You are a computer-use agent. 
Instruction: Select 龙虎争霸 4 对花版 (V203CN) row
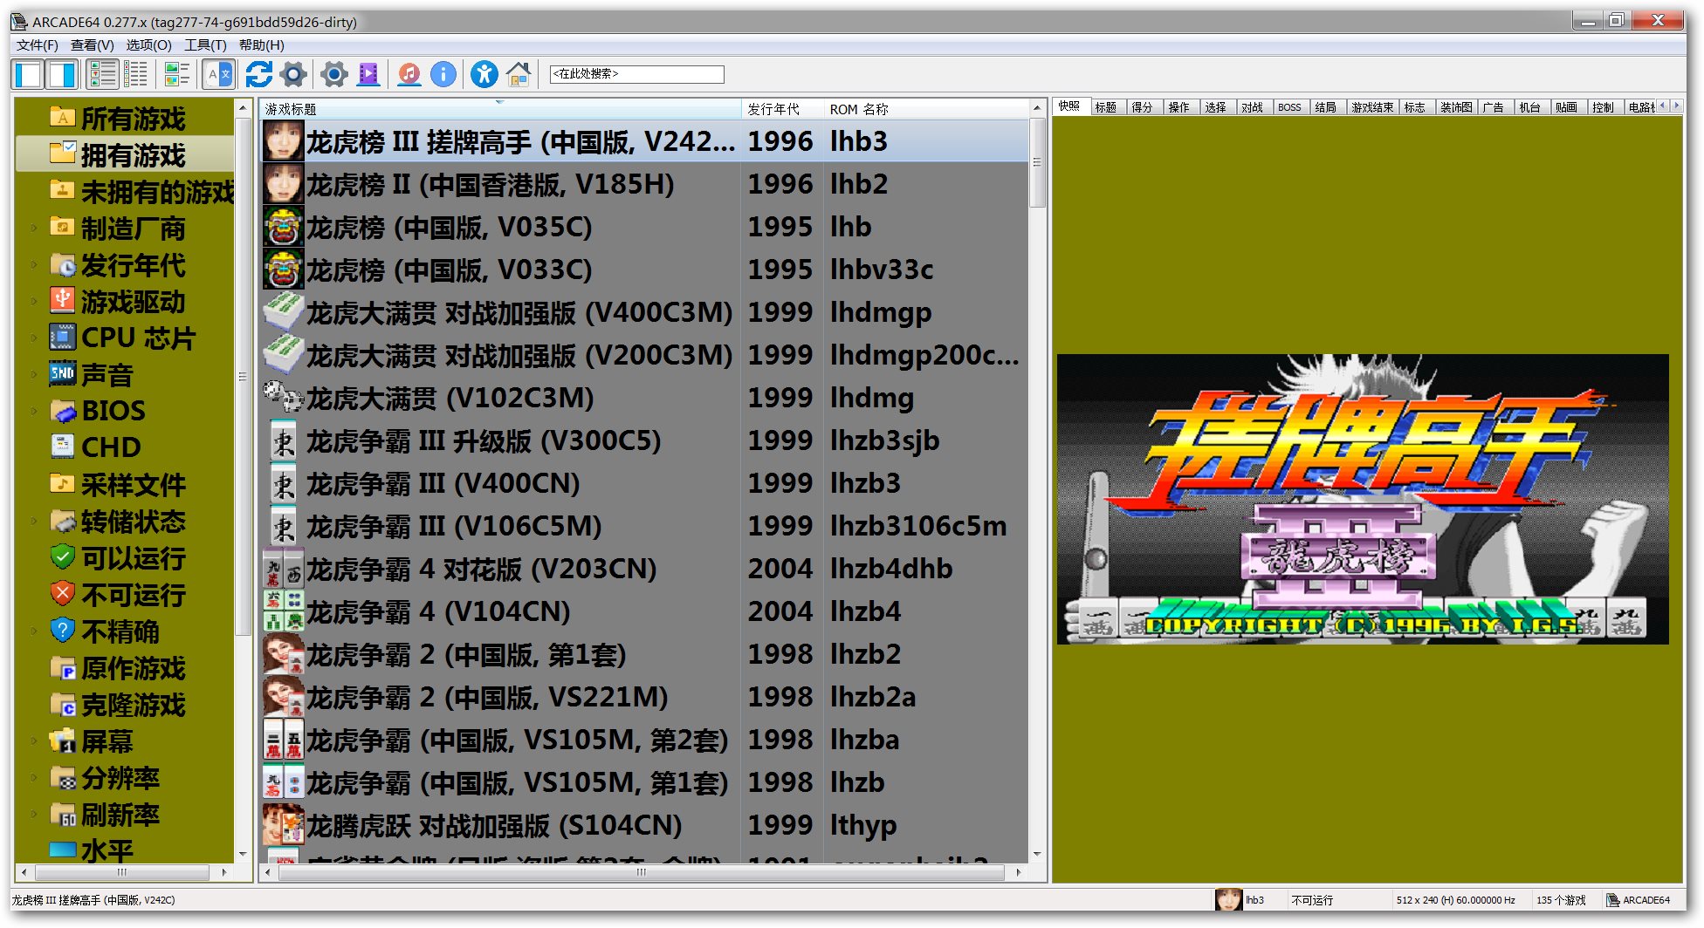(644, 569)
